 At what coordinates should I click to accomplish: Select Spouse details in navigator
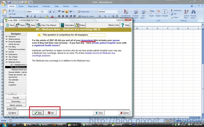(18, 72)
